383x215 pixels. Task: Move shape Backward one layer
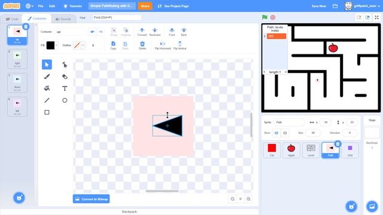pos(154,32)
